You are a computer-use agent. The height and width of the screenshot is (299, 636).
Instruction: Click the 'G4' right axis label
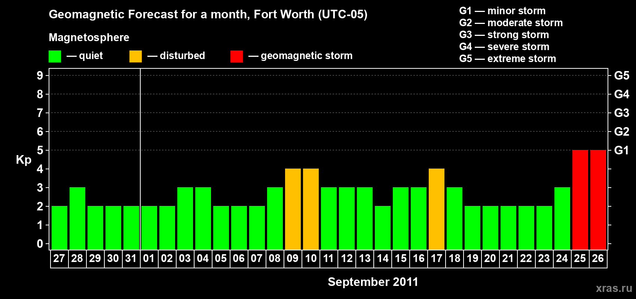(622, 94)
